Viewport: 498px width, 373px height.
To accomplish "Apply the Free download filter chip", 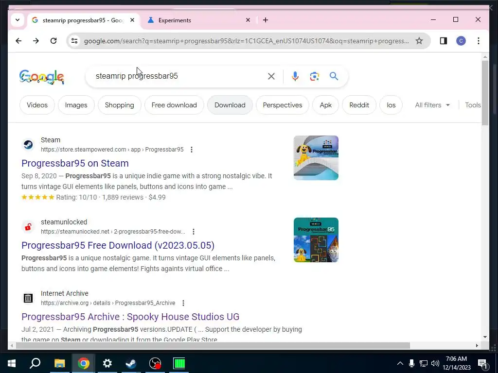I will (174, 105).
